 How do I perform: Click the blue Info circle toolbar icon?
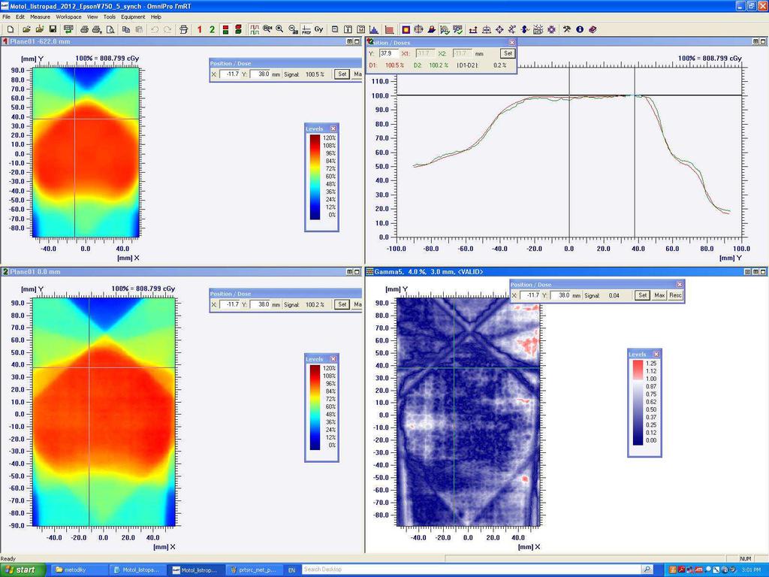[x=580, y=29]
